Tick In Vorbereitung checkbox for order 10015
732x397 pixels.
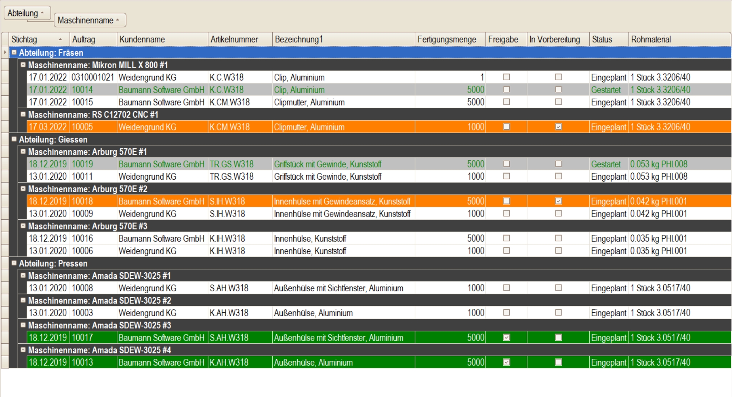pos(558,102)
